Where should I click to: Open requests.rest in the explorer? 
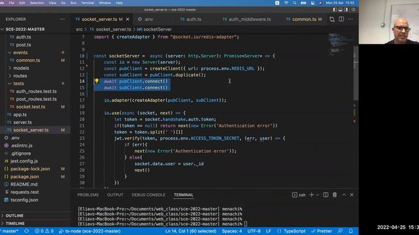(x=25, y=192)
